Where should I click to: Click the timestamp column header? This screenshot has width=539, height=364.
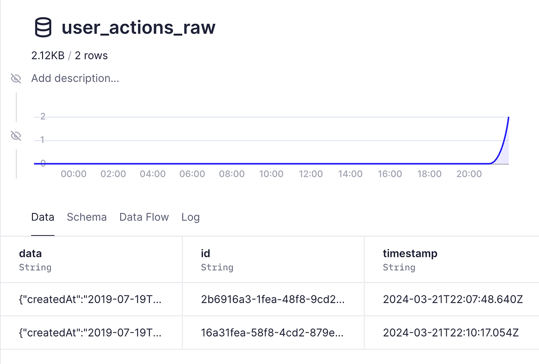(x=410, y=253)
